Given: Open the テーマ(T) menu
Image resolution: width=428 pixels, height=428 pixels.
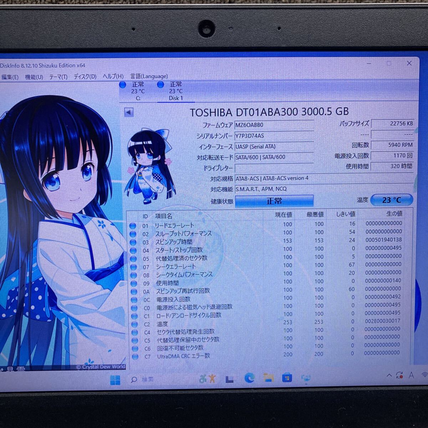Looking at the screenshot, I should [x=58, y=77].
